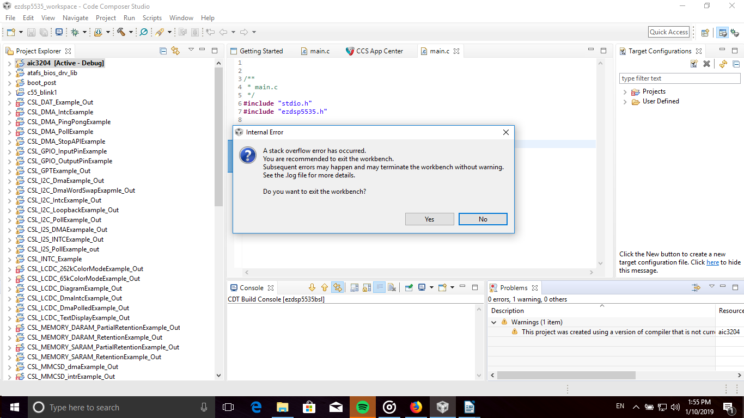The height and width of the screenshot is (418, 744).
Task: Toggle Pin Console button
Action: coord(409,287)
